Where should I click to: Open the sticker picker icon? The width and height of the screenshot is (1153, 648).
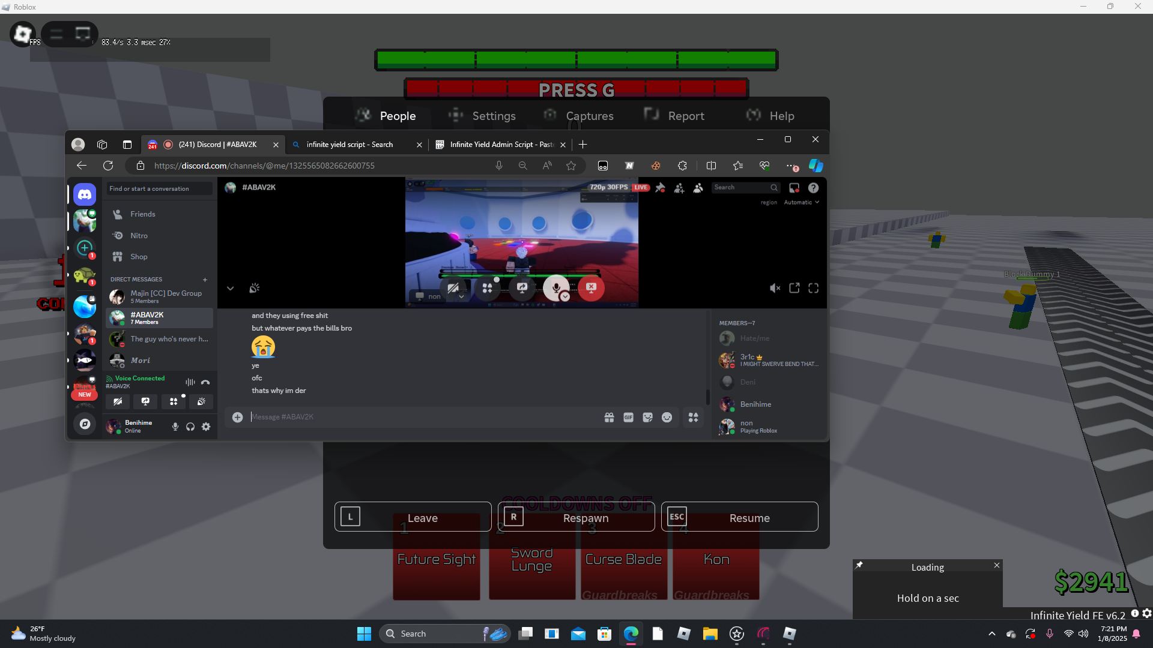pyautogui.click(x=647, y=418)
